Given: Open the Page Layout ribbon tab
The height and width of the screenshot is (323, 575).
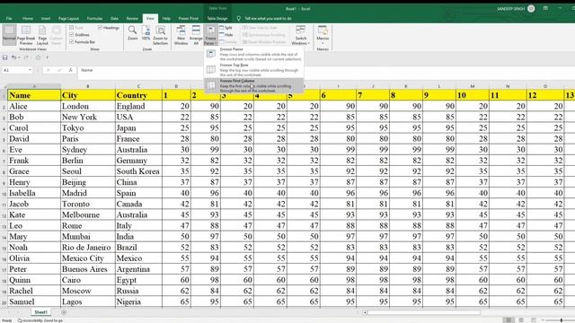Looking at the screenshot, I should click(68, 18).
